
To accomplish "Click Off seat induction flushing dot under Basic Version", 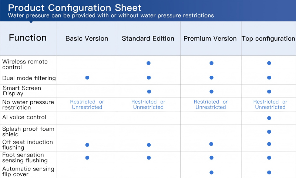I will tap(87, 145).
